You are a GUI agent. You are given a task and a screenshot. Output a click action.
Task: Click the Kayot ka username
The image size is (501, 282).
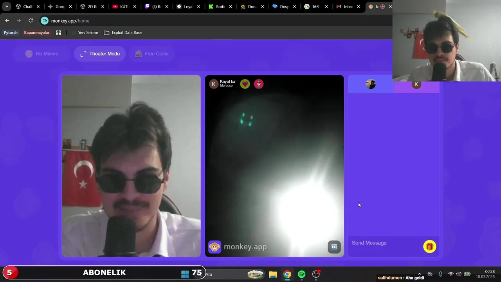pyautogui.click(x=227, y=81)
